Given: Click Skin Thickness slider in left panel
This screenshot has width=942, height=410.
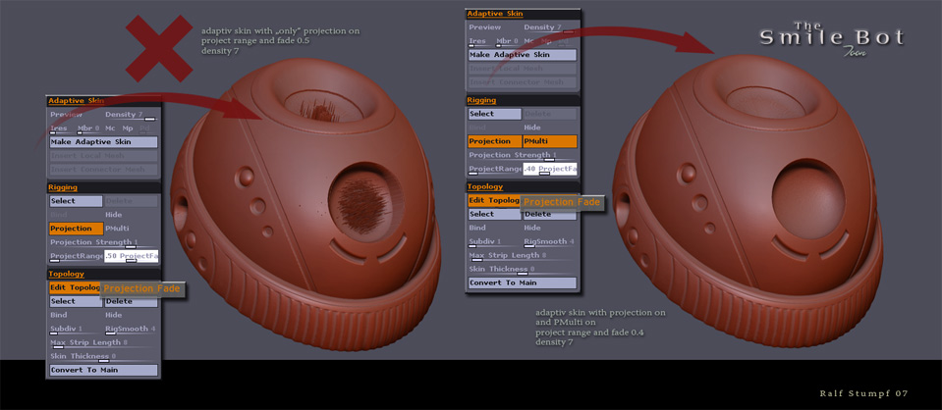Looking at the screenshot, I should (103, 357).
